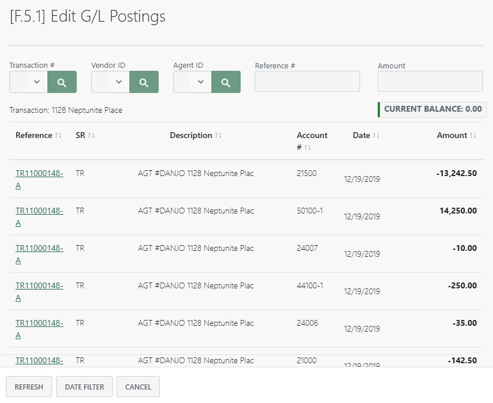Click the Vendor ID search icon
Image resolution: width=493 pixels, height=403 pixels.
point(143,81)
